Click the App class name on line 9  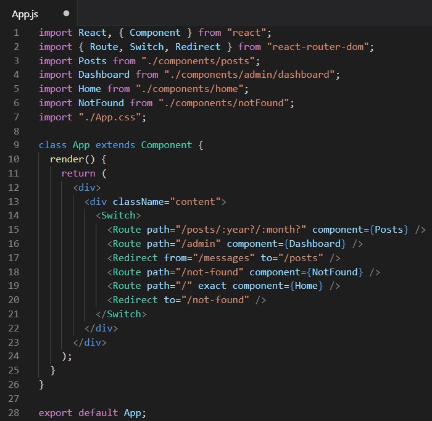pos(81,145)
